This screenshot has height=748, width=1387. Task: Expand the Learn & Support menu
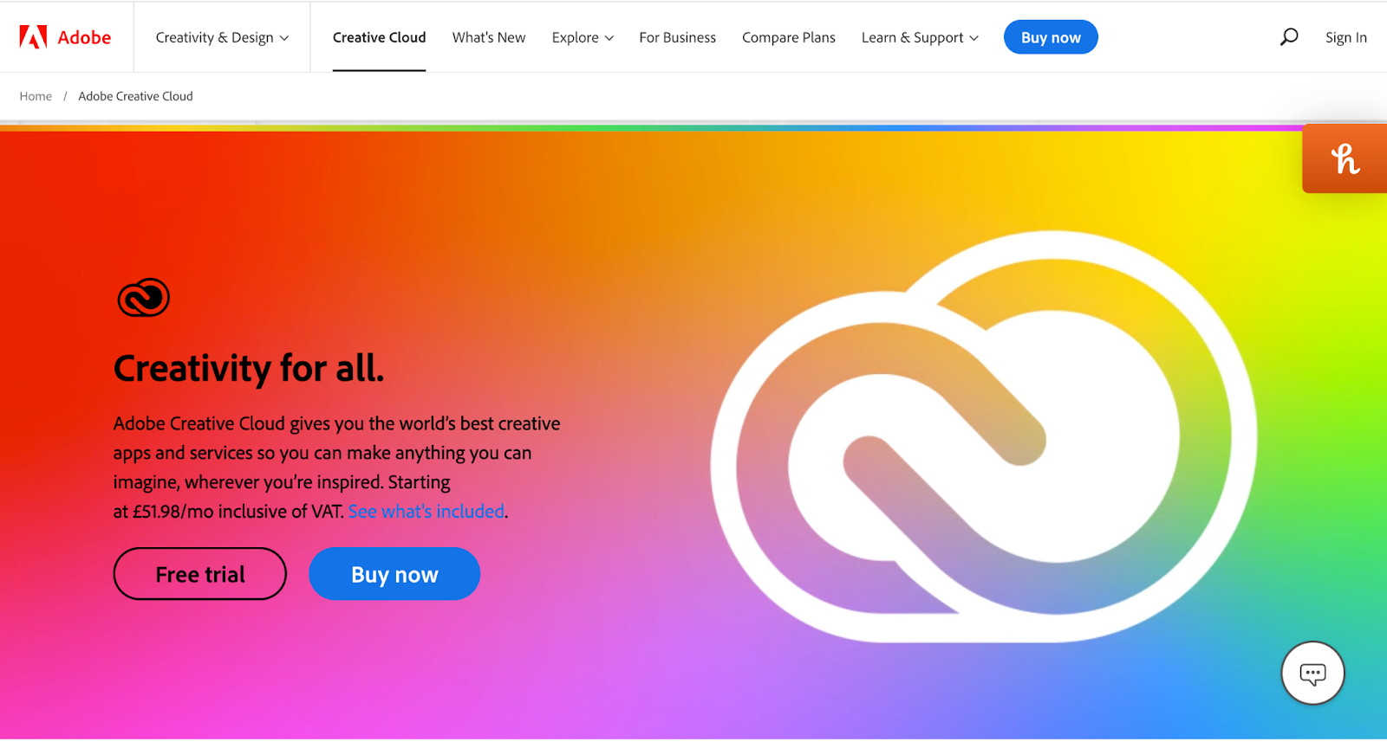[920, 37]
